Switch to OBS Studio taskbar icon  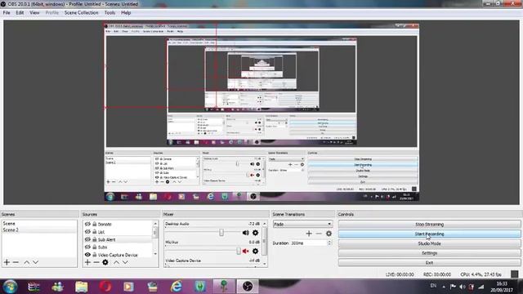248,287
